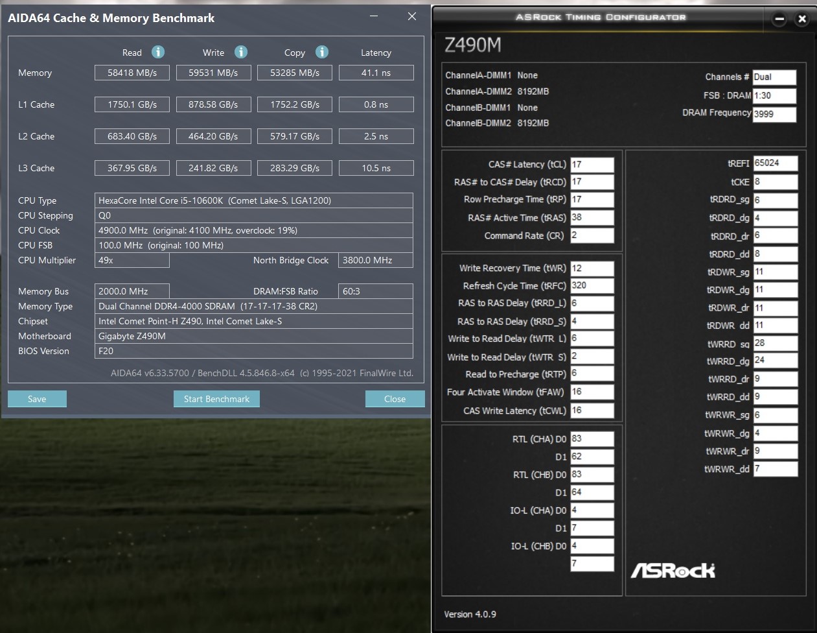Click the IO-L (CHA) D0 field

[592, 510]
